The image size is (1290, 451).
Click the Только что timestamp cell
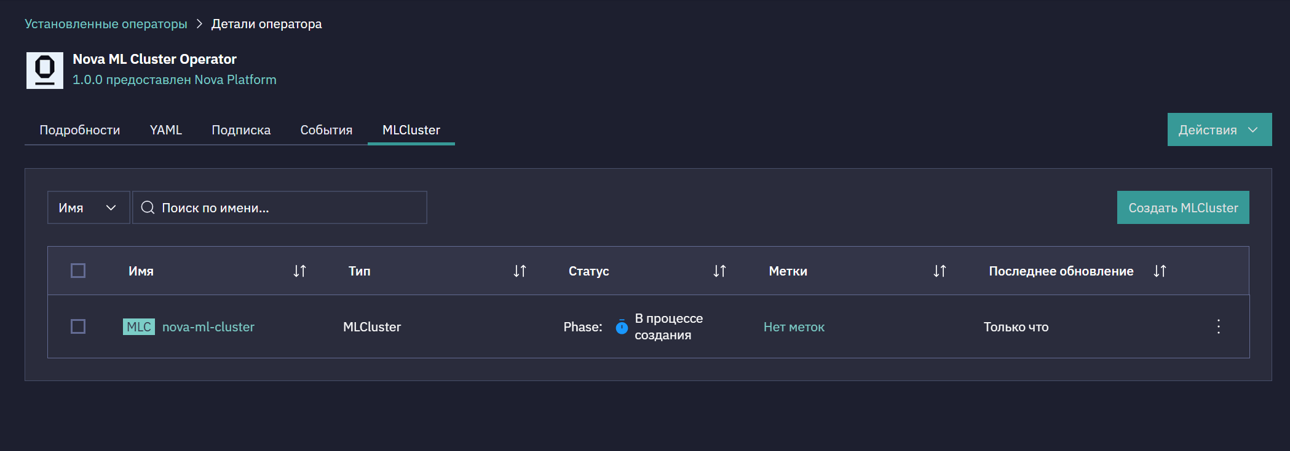coord(1016,327)
